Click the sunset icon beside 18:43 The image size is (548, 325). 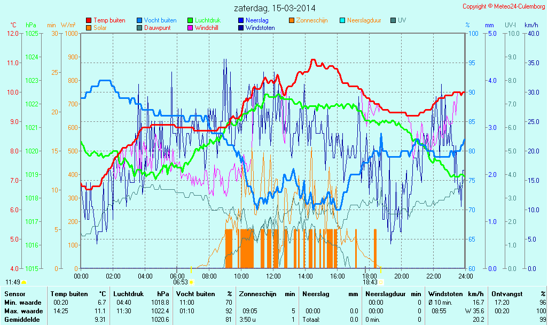pos(381,282)
